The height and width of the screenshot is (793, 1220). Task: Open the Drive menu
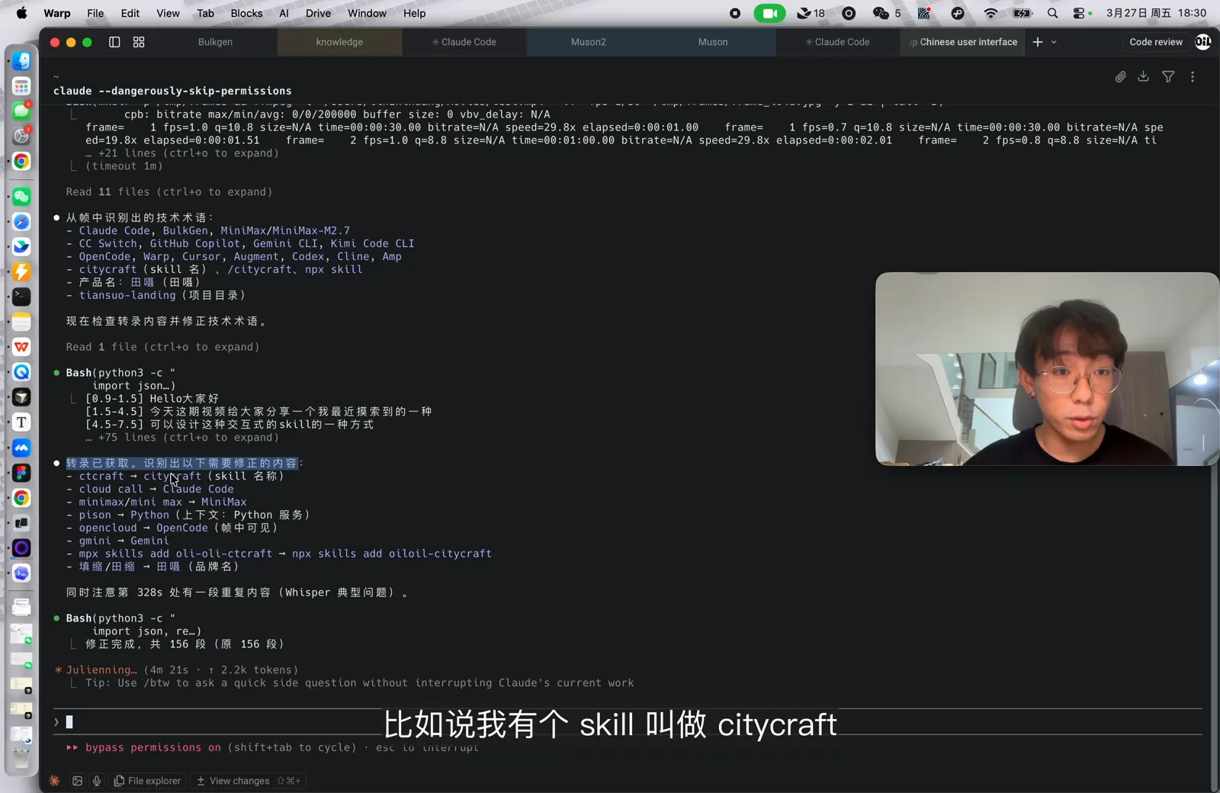click(x=318, y=13)
